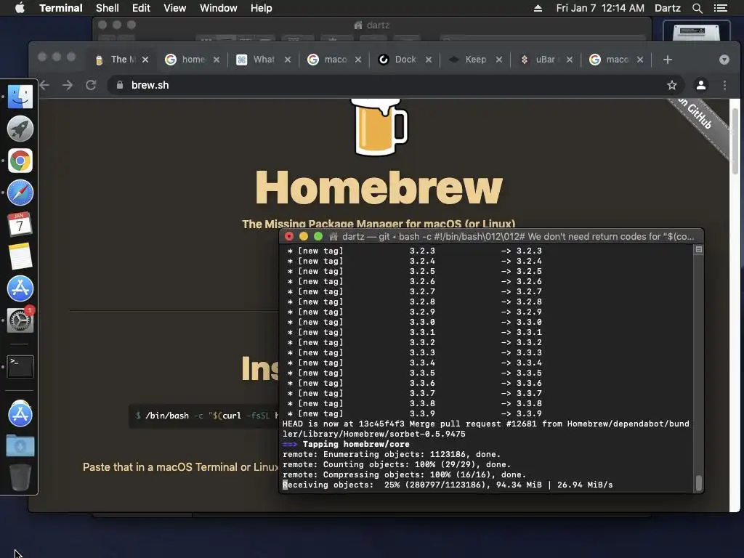Image resolution: width=744 pixels, height=558 pixels.
Task: Reload the brew.sh page
Action: click(91, 85)
